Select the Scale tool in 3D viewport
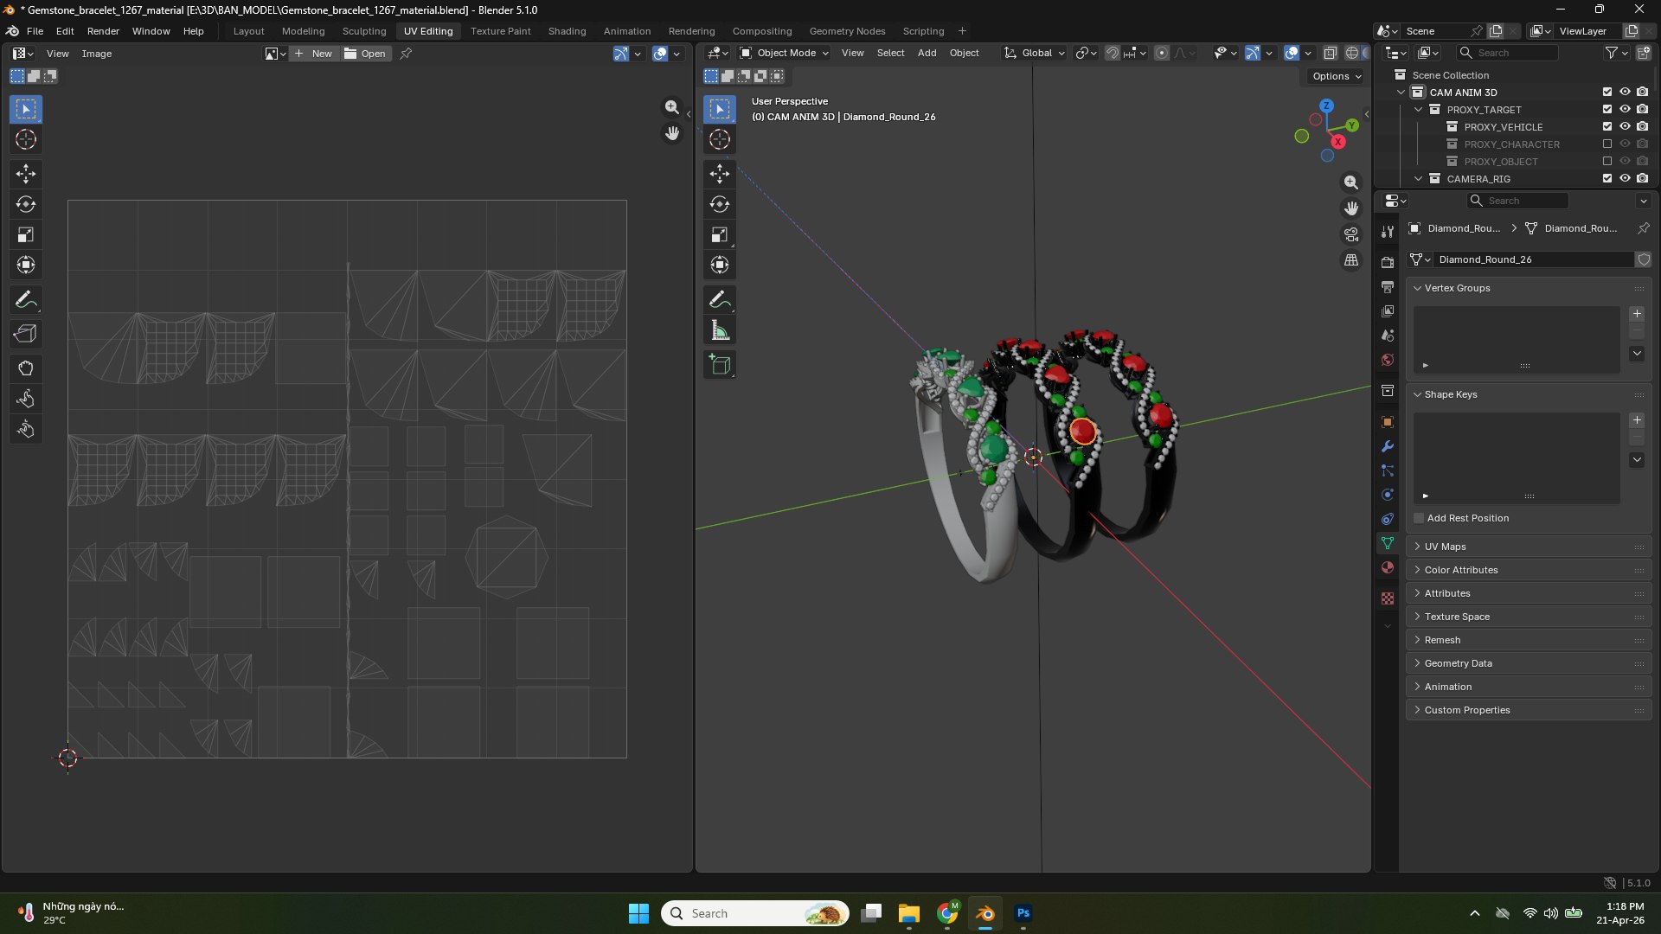This screenshot has height=934, width=1661. click(x=720, y=234)
